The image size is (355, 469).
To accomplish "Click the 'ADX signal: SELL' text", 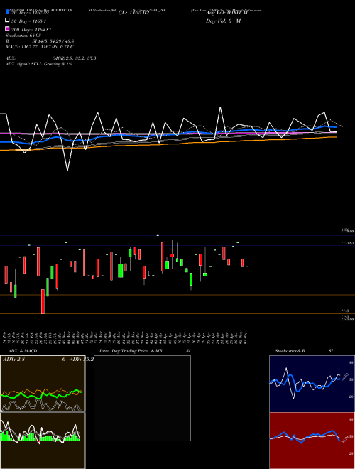I will pyautogui.click(x=39, y=64).
